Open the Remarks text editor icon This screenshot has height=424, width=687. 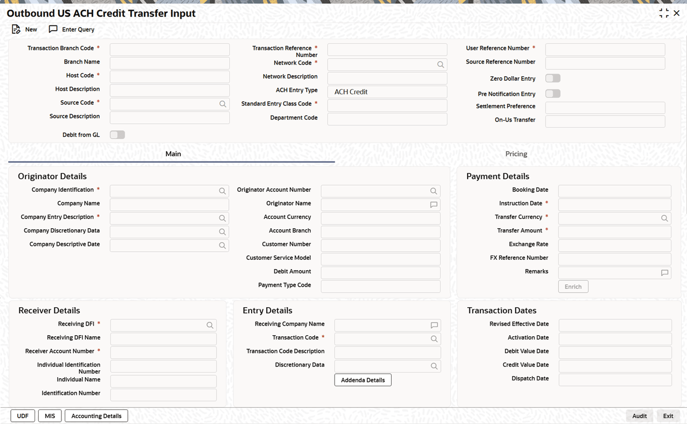coord(664,273)
